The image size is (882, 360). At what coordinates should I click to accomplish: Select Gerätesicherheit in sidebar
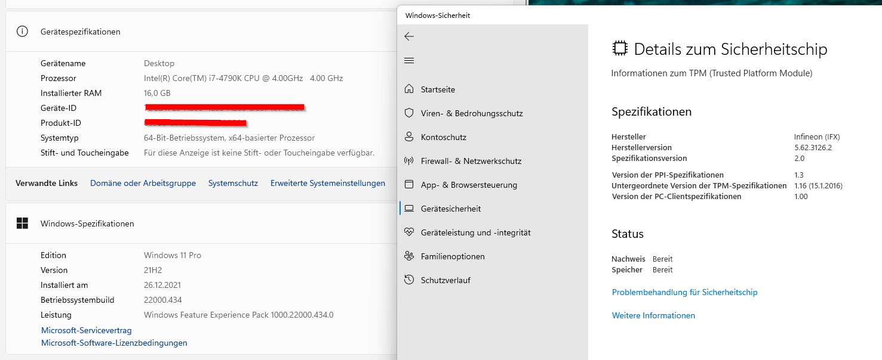click(x=451, y=209)
